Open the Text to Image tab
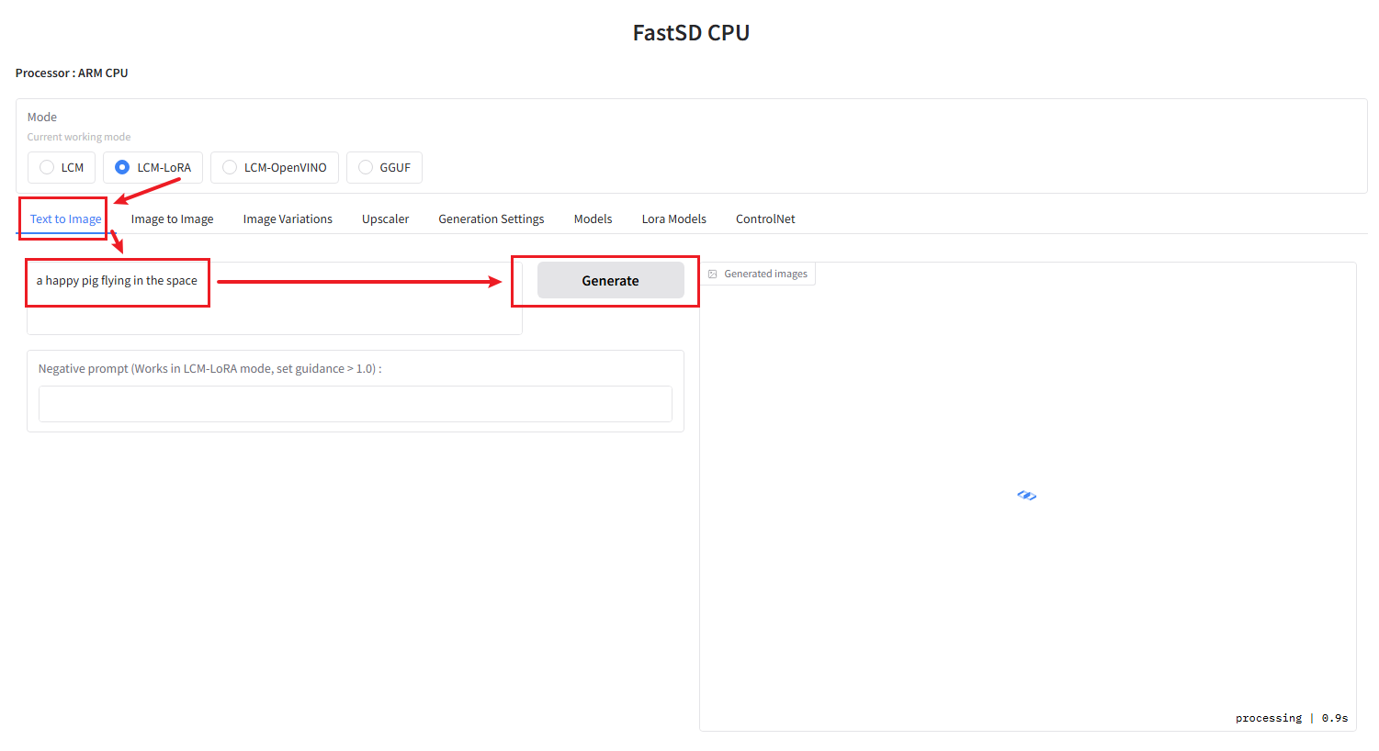This screenshot has width=1379, height=751. coord(65,219)
